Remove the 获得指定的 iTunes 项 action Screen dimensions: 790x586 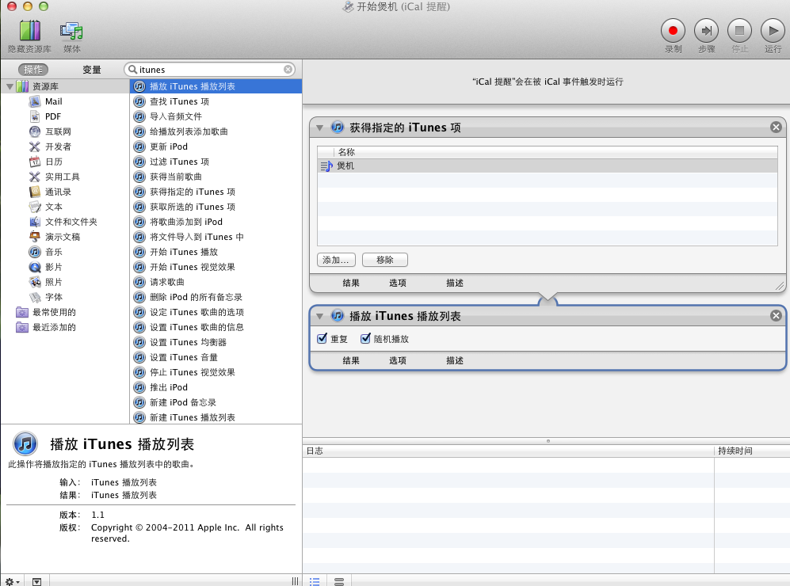[x=776, y=127]
